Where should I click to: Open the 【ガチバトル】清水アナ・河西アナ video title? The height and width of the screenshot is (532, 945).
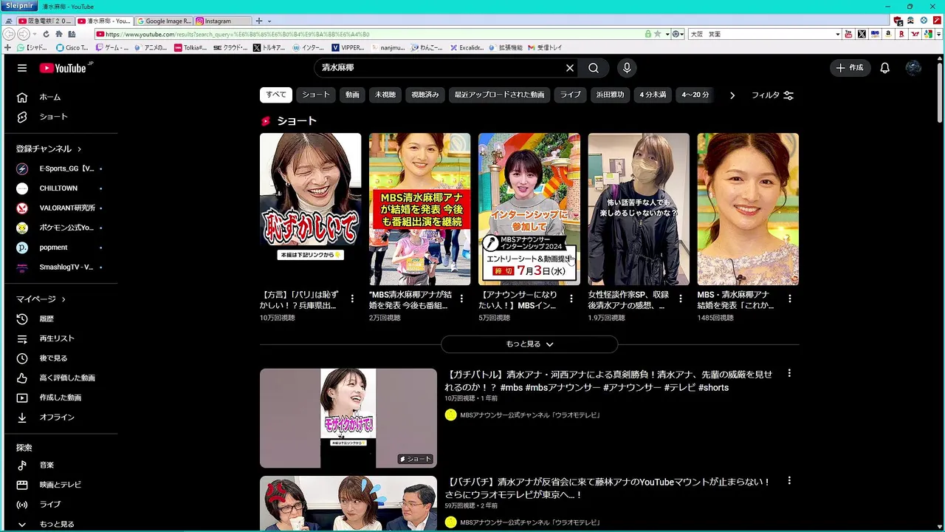click(x=608, y=381)
